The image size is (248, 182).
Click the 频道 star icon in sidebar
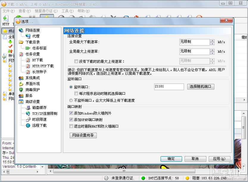coord(5,31)
